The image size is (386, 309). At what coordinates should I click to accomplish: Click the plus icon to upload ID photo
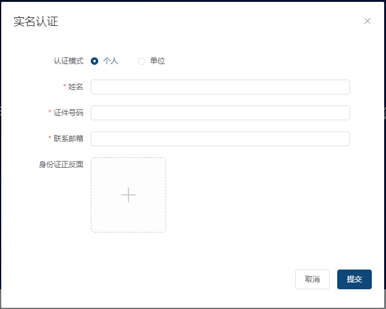[x=128, y=195]
